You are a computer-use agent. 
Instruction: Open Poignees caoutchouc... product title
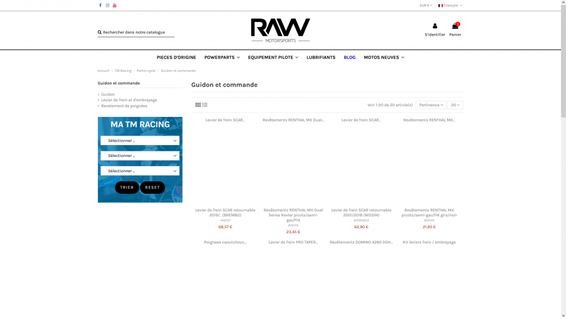pos(225,242)
